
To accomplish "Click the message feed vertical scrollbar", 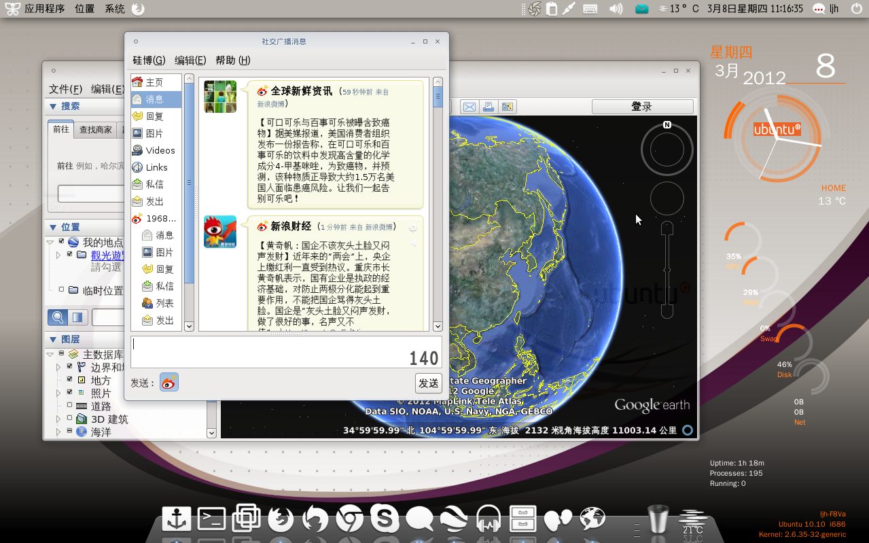I will click(438, 204).
